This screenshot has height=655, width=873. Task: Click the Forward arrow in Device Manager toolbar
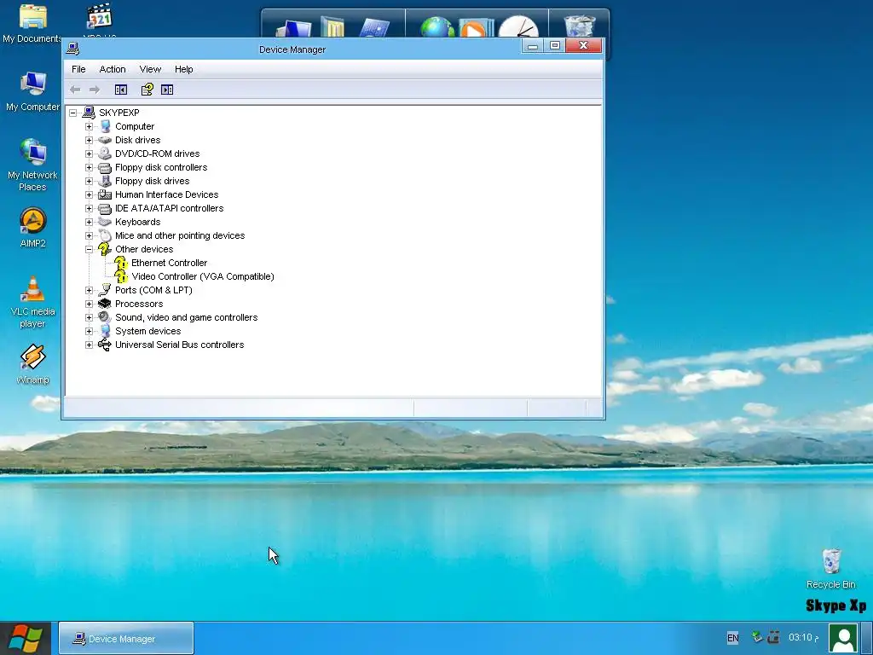click(x=95, y=90)
